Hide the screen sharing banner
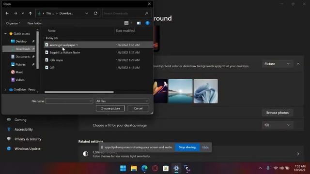310x174 pixels. click(x=205, y=147)
